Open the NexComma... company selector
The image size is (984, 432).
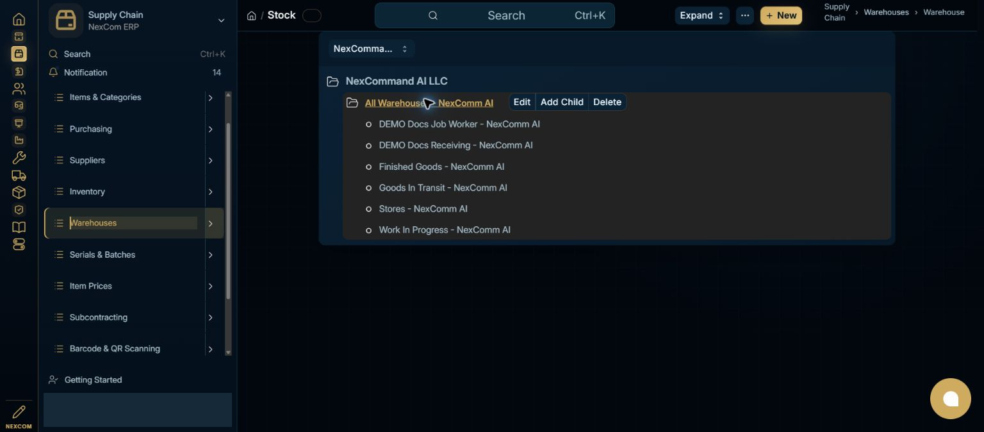[371, 49]
